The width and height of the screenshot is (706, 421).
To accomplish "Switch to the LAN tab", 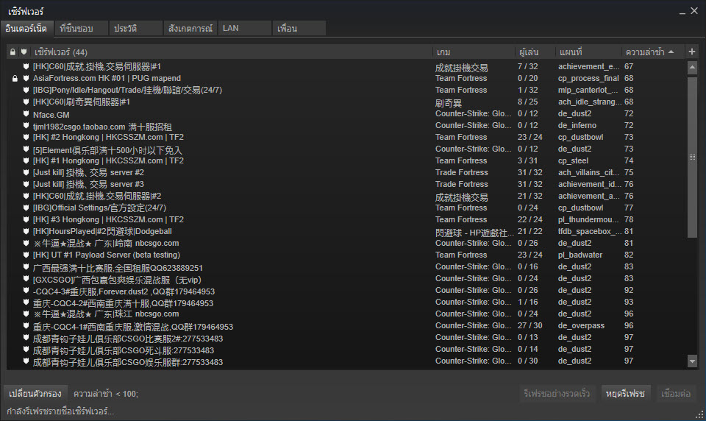I will tap(244, 29).
